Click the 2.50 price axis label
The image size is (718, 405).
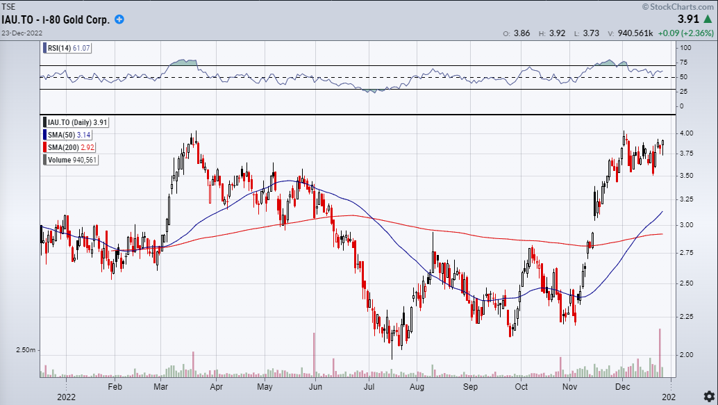(686, 283)
